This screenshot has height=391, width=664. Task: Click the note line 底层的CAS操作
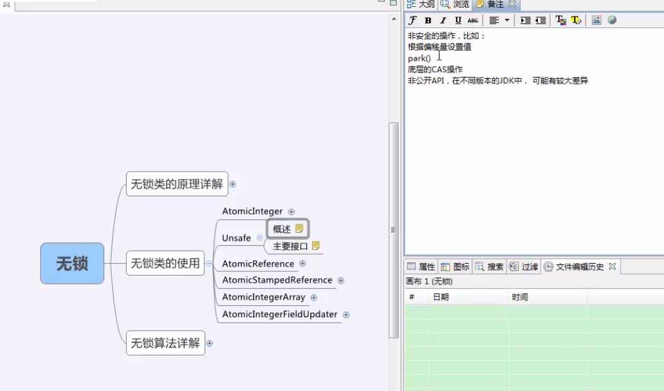435,69
